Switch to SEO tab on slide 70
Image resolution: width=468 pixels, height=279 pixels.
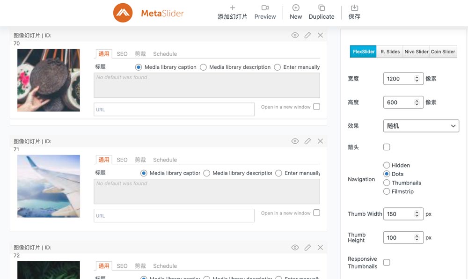[122, 54]
